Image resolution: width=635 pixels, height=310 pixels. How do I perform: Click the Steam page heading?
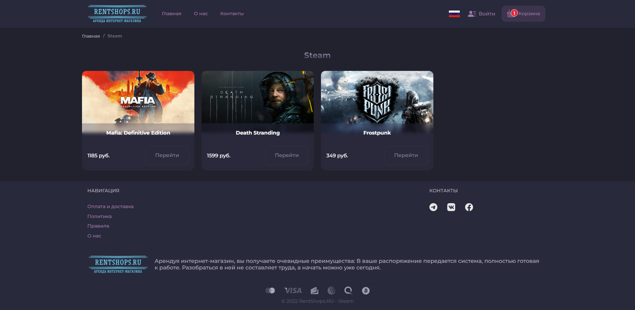(x=317, y=55)
